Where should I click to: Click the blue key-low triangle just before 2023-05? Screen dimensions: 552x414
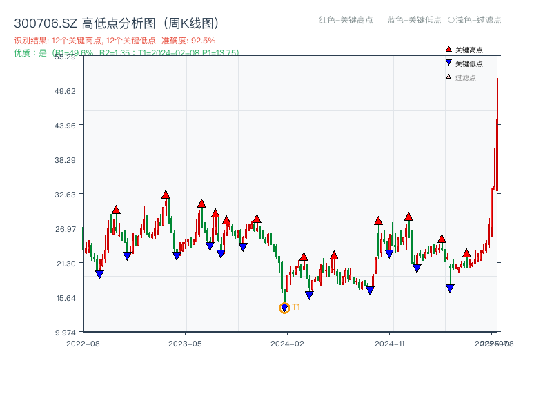[x=177, y=256]
